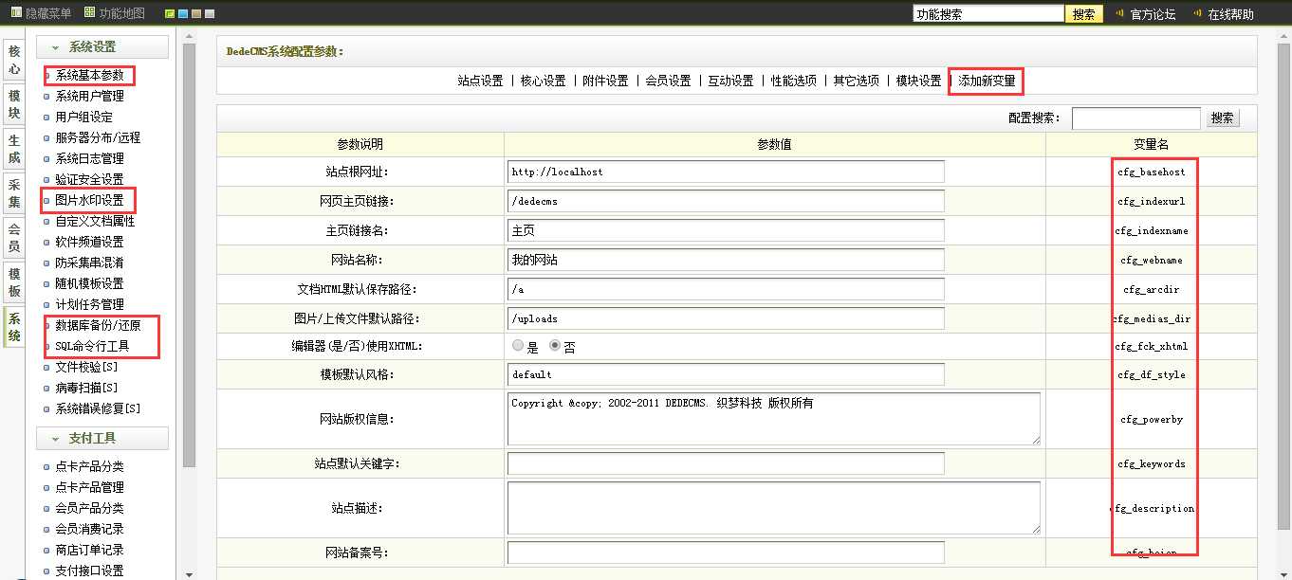Open the 性能选项 config tab
1292x580 pixels.
pyautogui.click(x=793, y=82)
